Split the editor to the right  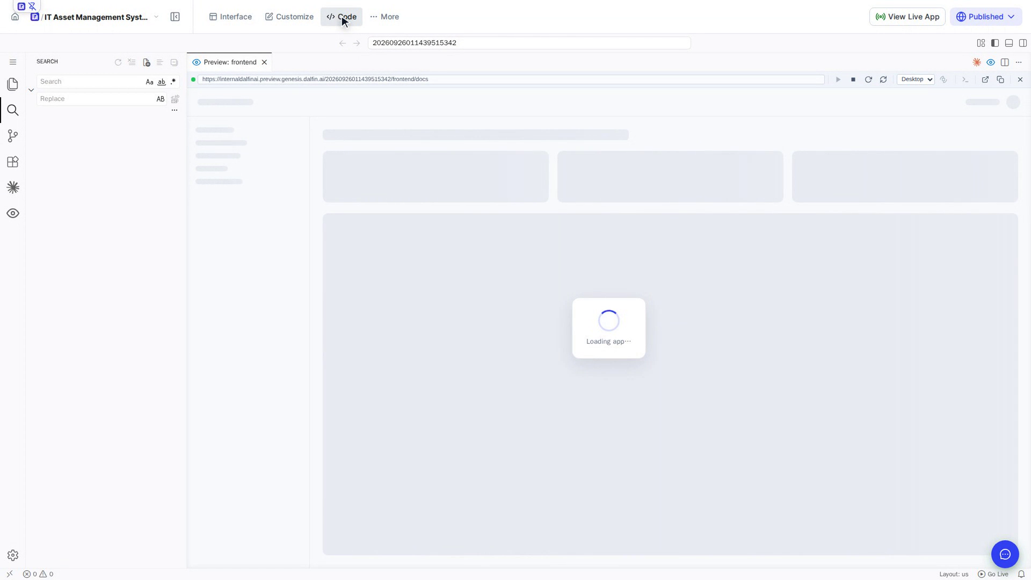tap(1005, 62)
